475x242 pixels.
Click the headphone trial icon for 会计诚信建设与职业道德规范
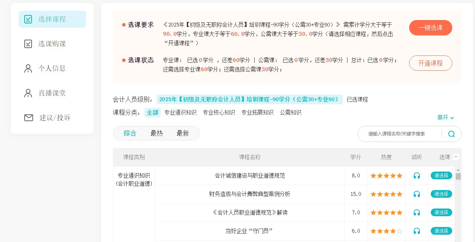click(416, 176)
